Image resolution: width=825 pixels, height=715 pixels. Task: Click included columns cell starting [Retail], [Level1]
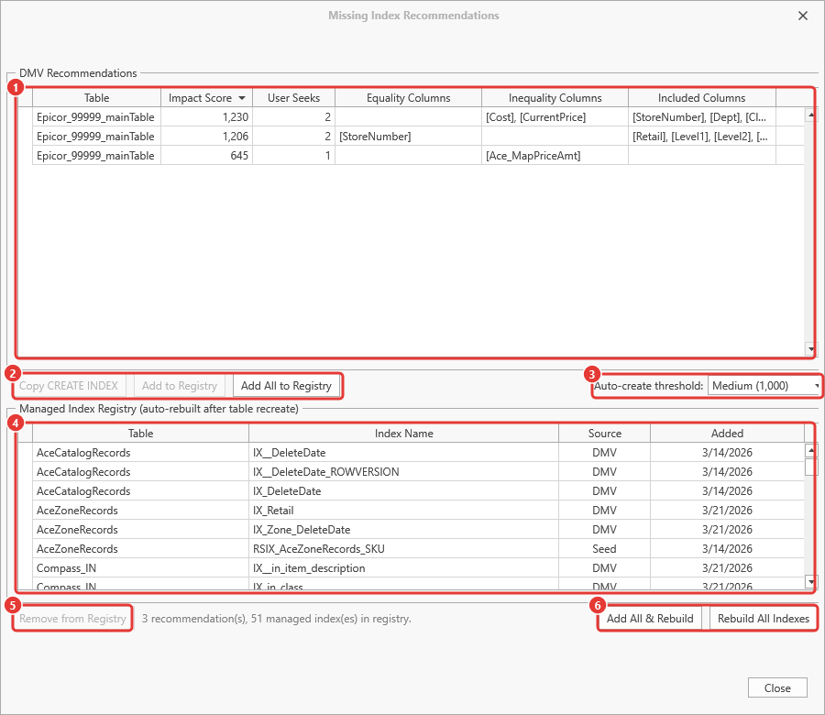click(x=702, y=137)
